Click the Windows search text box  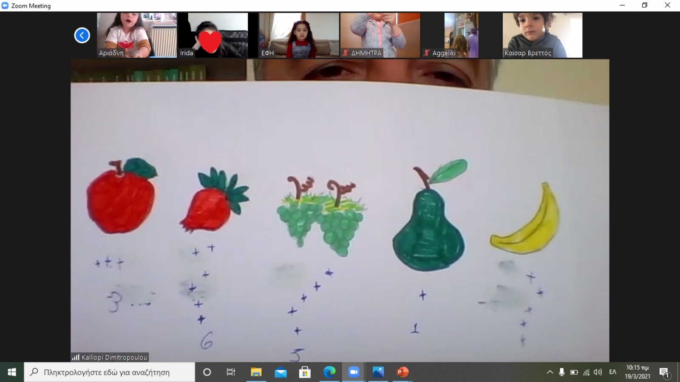110,372
